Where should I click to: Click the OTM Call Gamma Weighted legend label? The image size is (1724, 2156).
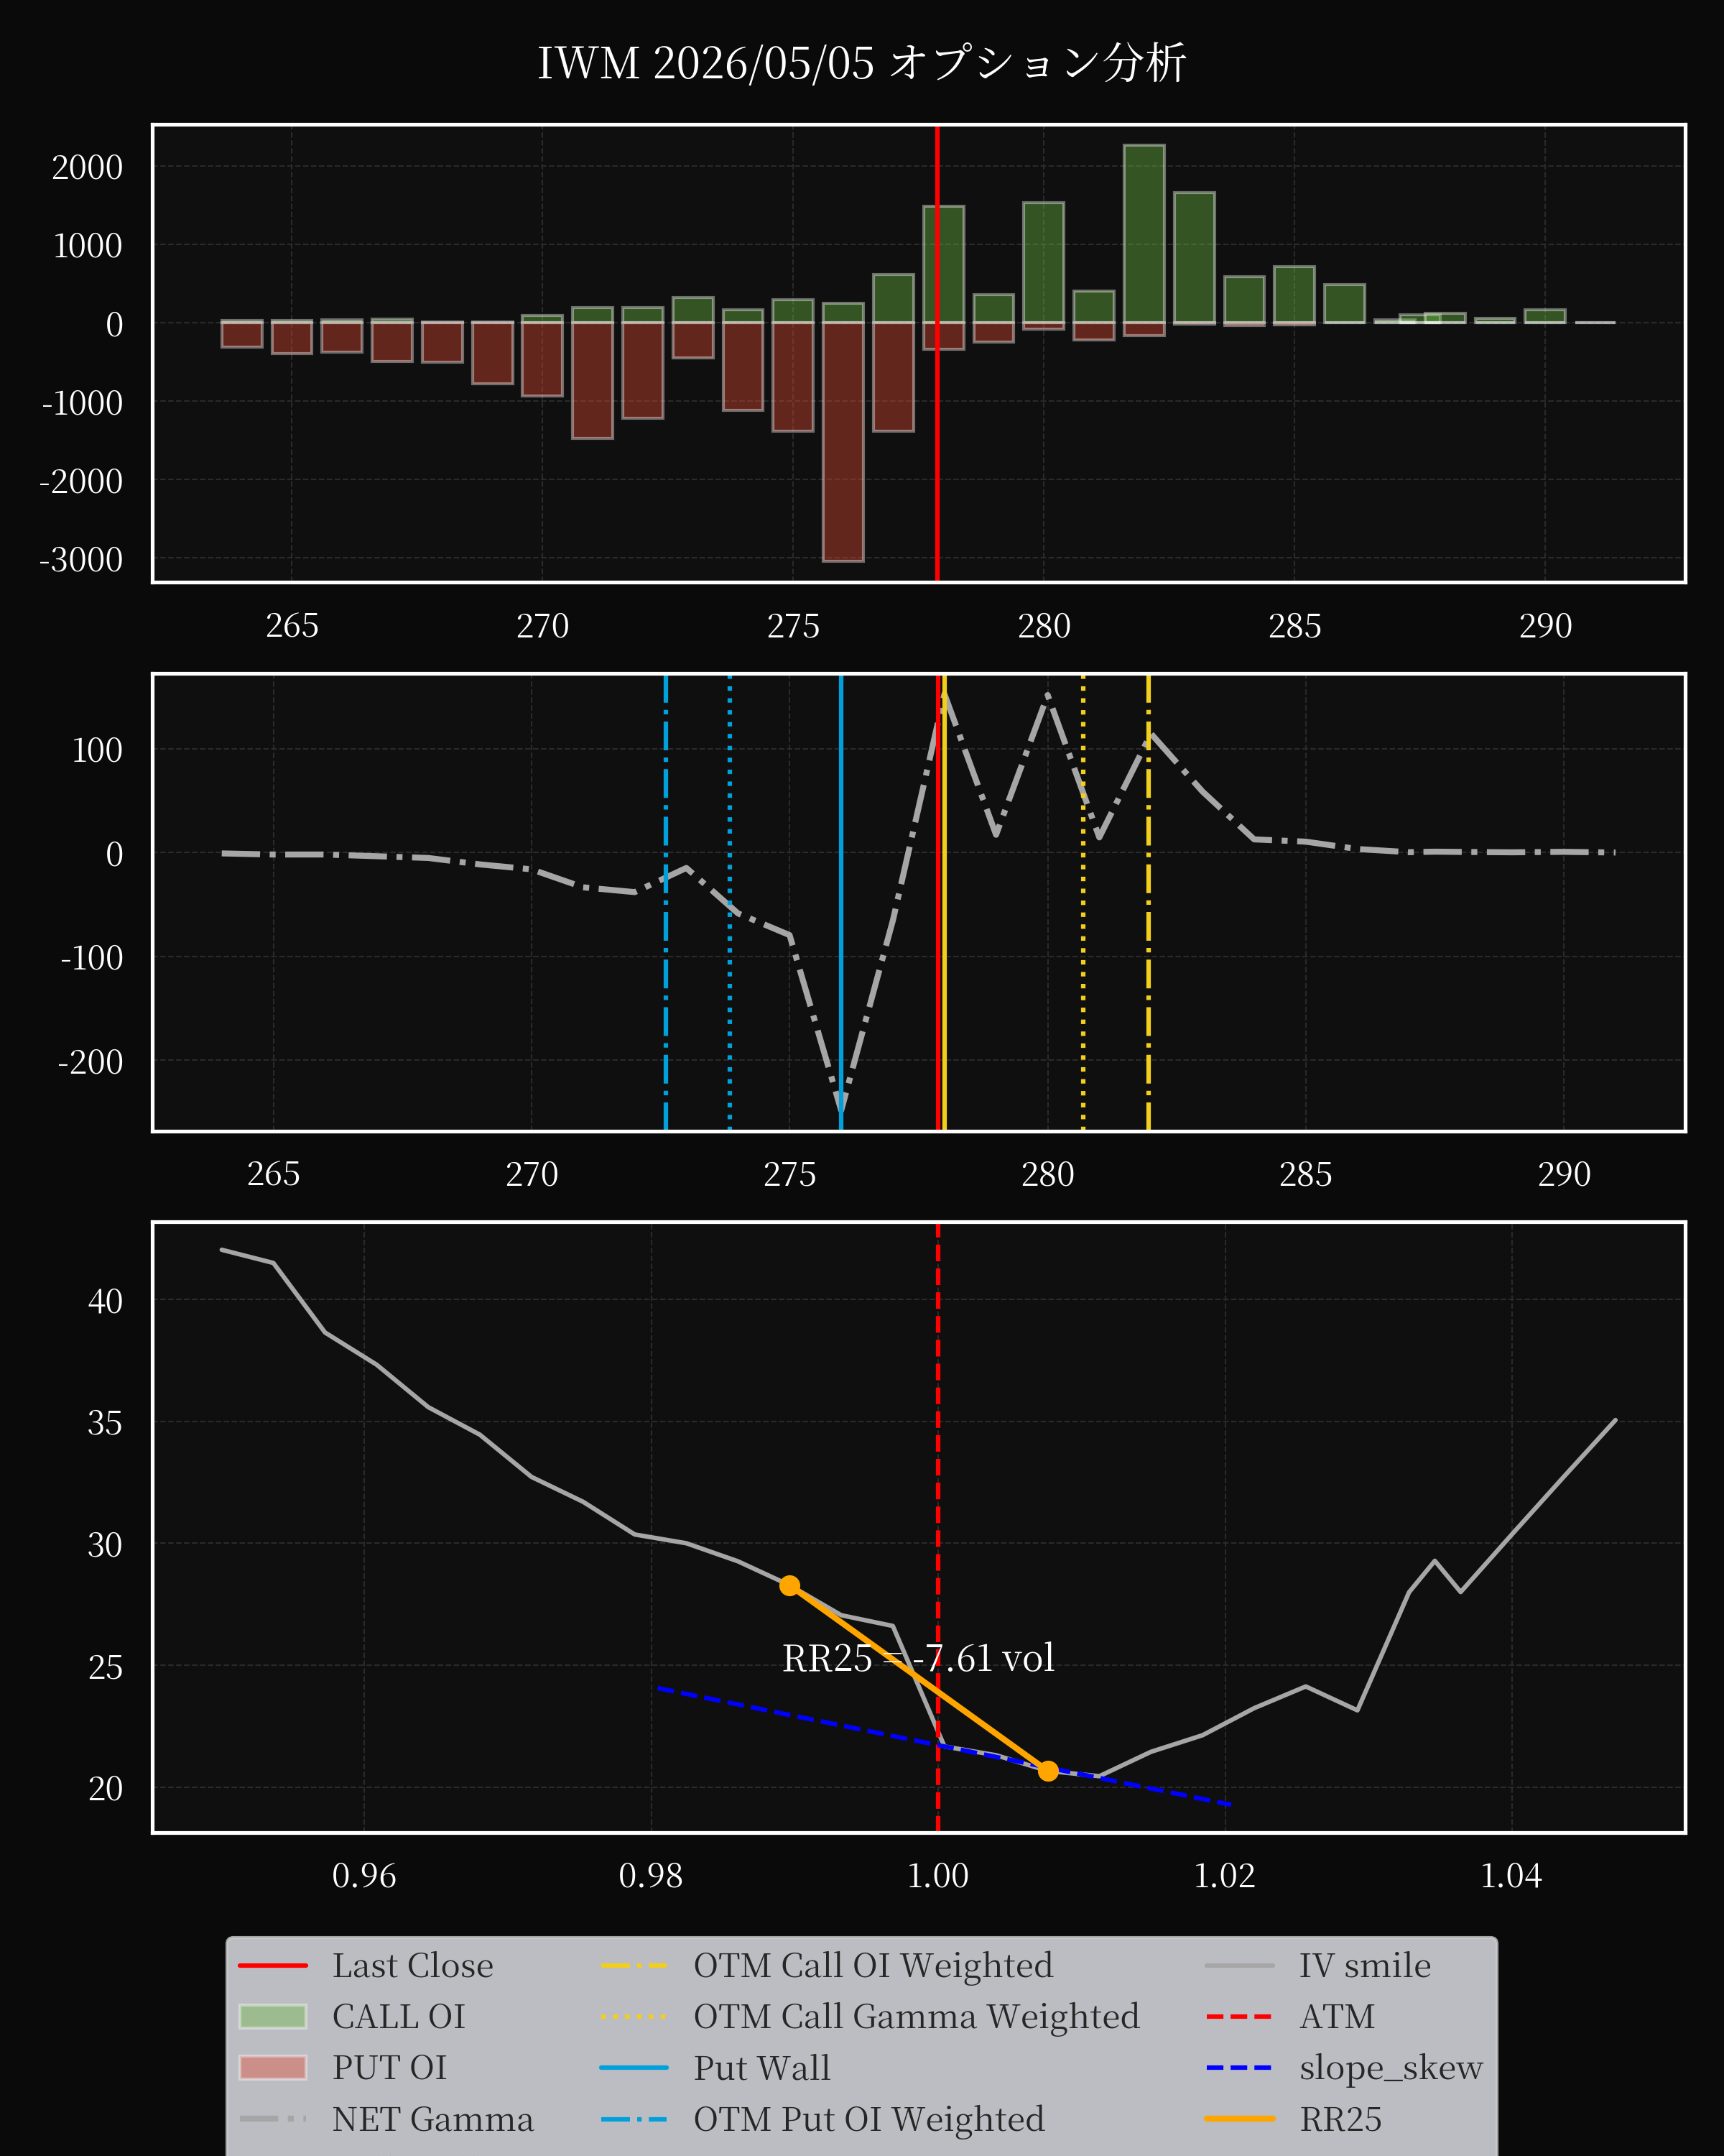click(917, 2017)
